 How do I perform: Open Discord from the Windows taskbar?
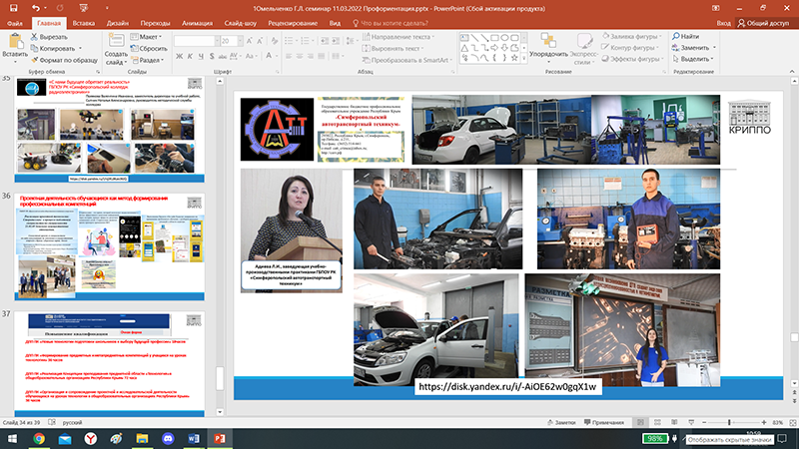(168, 438)
